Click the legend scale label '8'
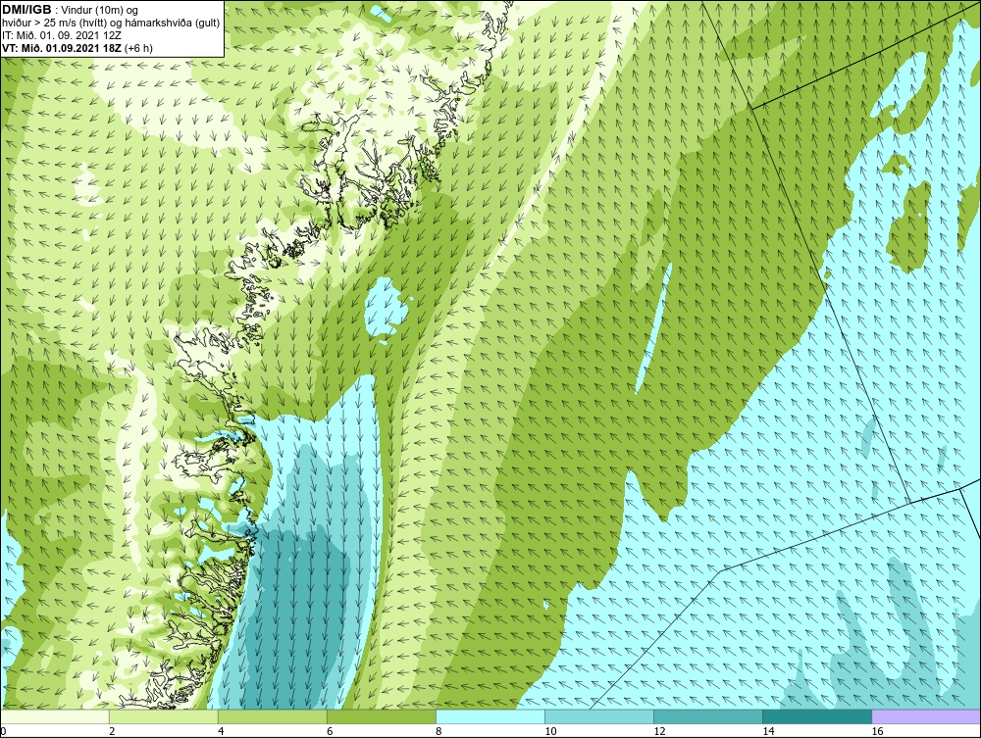The width and height of the screenshot is (981, 738). 439,731
